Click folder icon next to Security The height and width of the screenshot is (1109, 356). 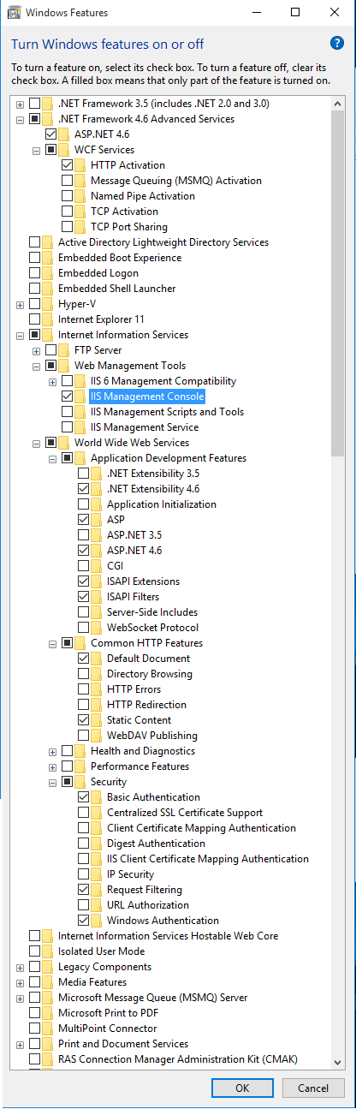click(80, 782)
